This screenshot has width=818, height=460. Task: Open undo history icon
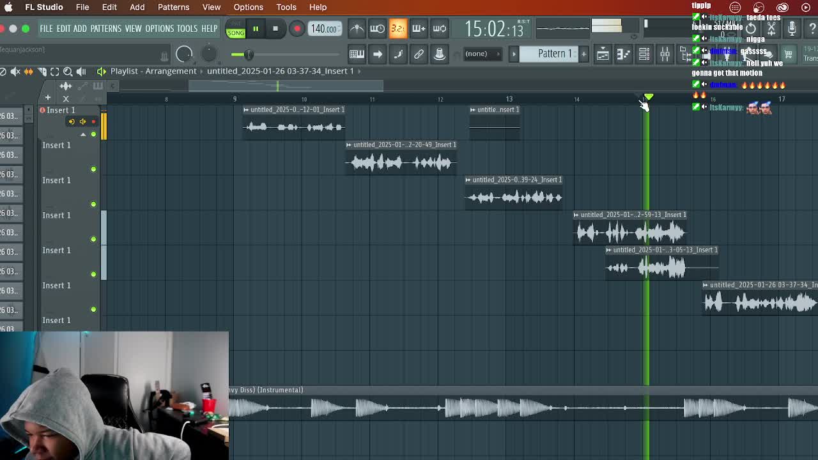751,29
